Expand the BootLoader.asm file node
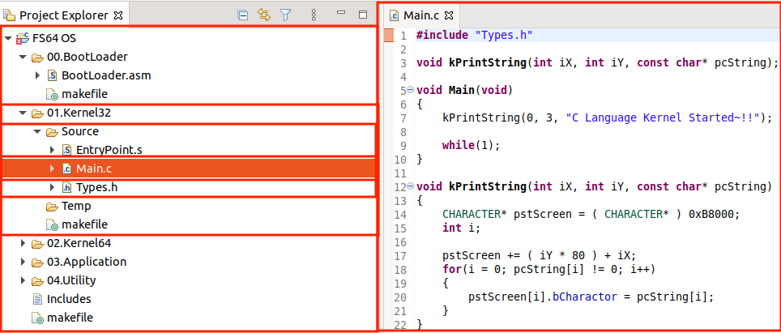Viewport: 781px width, 333px height. 37,75
